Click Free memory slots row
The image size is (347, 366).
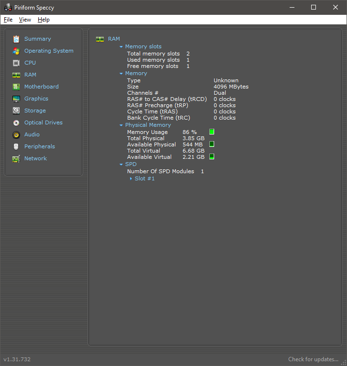point(158,67)
